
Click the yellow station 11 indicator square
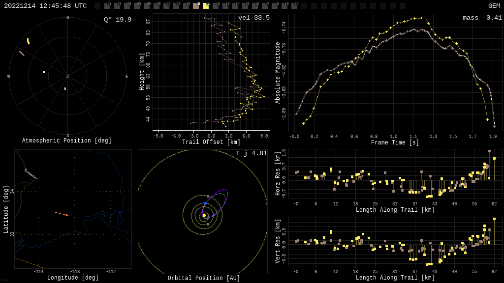tap(206, 6)
